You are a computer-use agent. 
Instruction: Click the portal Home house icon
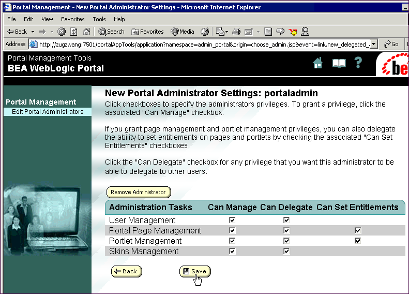coord(317,63)
